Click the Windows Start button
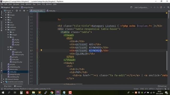170x95 pixels. click(x=3, y=93)
